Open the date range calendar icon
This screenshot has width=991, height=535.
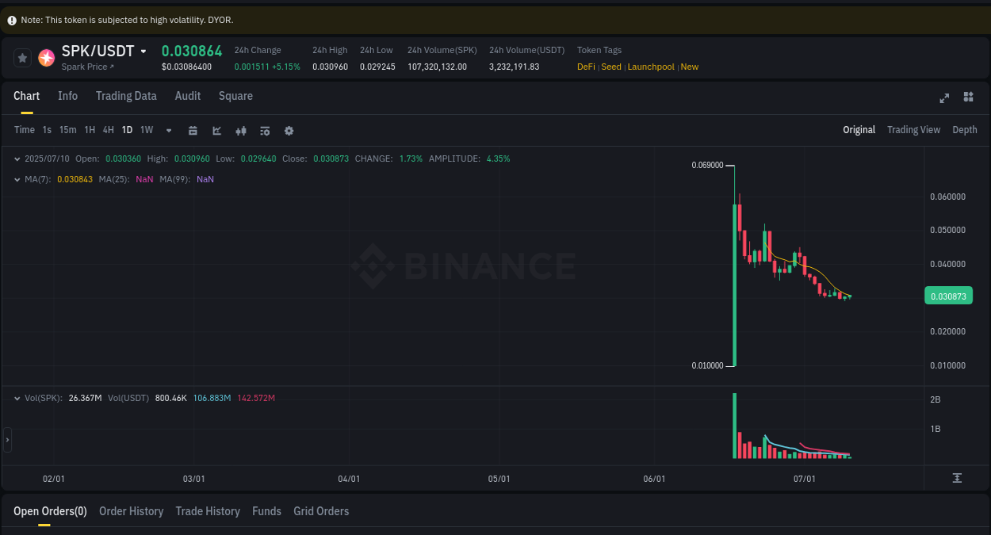(193, 130)
